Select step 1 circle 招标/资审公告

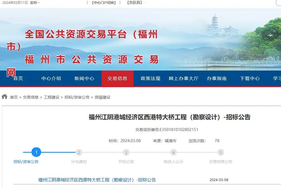[36, 152]
